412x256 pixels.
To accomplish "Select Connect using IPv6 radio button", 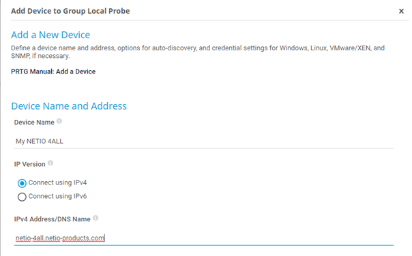I will pyautogui.click(x=22, y=197).
